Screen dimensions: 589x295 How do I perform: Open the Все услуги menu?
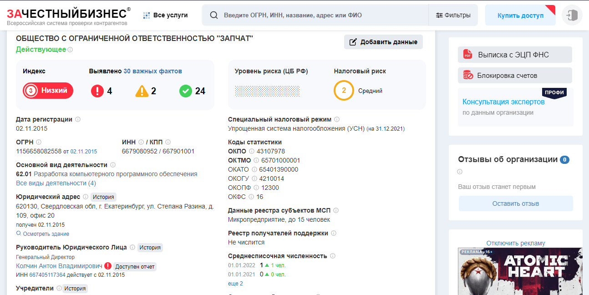tap(165, 15)
